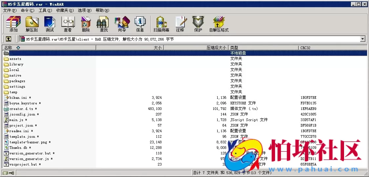Click the main.js script file icon
This screenshot has height=177, width=369.
coord(6,120)
